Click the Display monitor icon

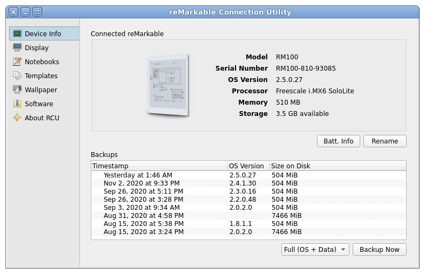[17, 47]
